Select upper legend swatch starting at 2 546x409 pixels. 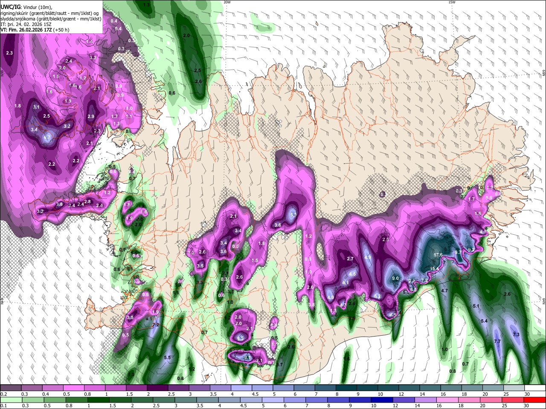point(157,388)
